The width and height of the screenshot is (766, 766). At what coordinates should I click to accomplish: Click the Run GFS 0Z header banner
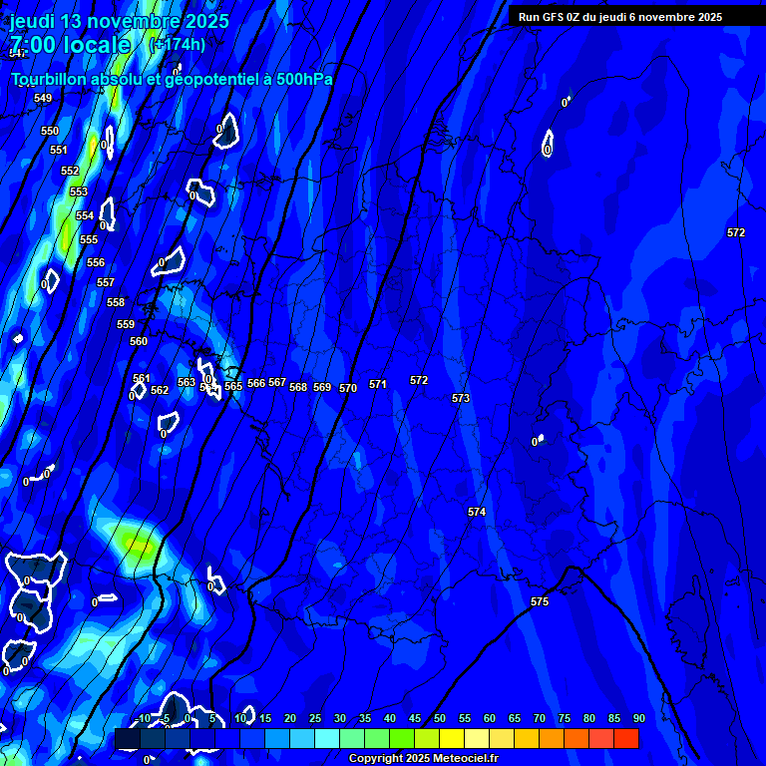[619, 17]
